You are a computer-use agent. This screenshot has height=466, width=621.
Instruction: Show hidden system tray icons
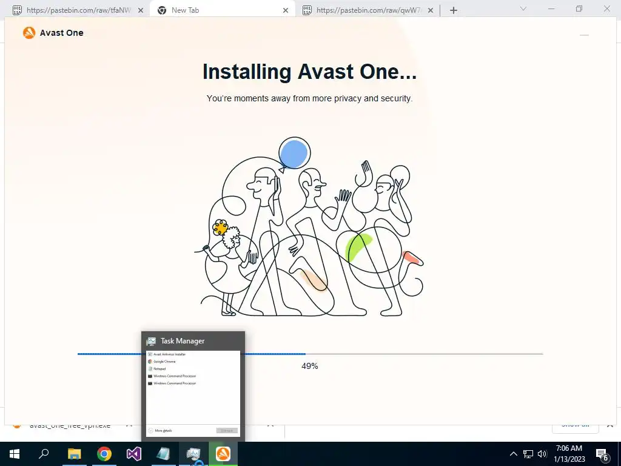513,454
